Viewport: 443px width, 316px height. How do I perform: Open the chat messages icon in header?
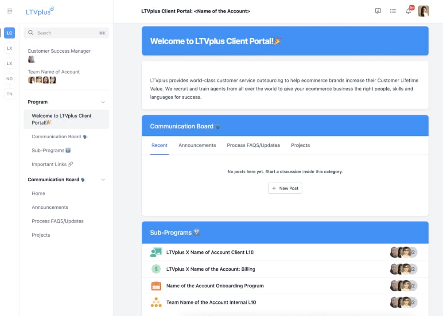pos(378,11)
